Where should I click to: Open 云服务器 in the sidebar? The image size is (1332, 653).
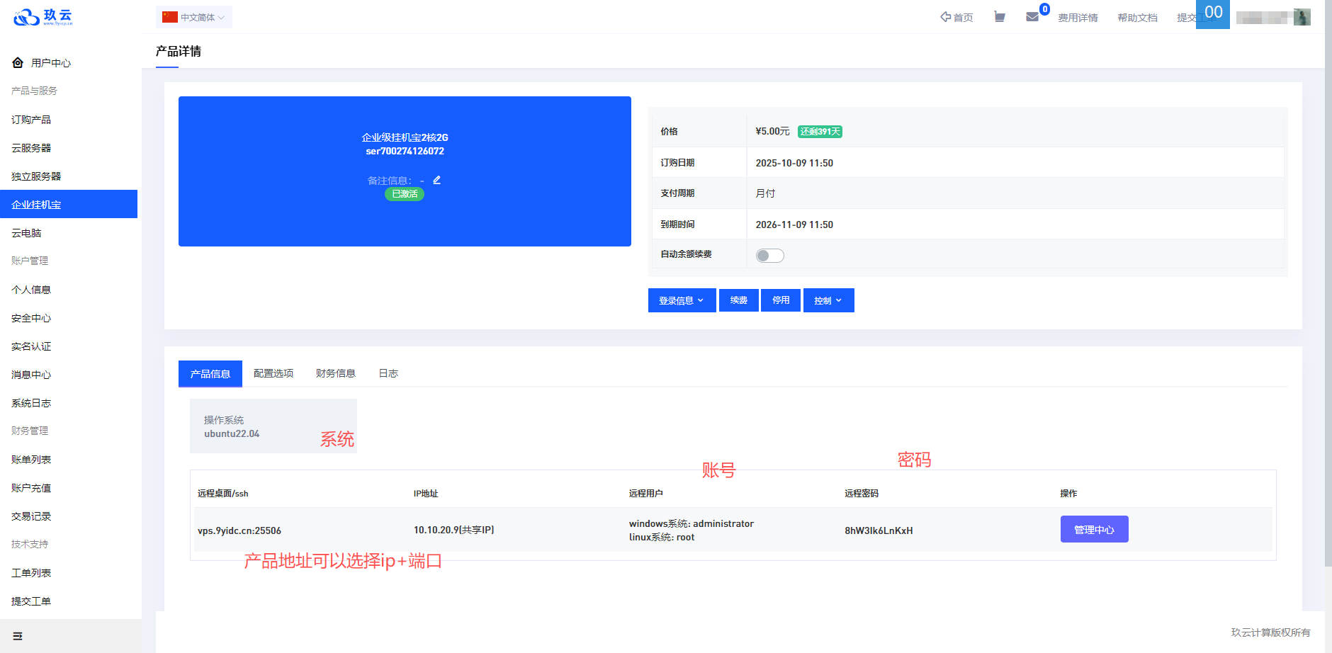point(31,148)
